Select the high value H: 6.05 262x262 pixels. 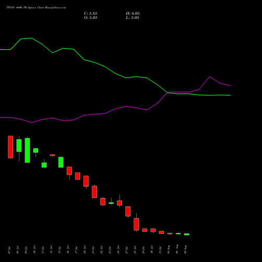point(133,14)
